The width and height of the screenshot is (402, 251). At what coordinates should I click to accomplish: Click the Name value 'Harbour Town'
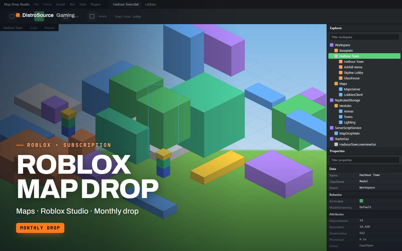(x=370, y=175)
